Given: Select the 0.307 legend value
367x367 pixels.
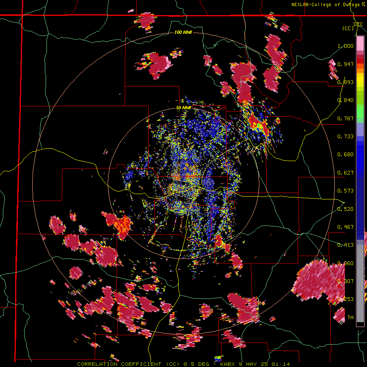Looking at the screenshot, I should tap(345, 281).
